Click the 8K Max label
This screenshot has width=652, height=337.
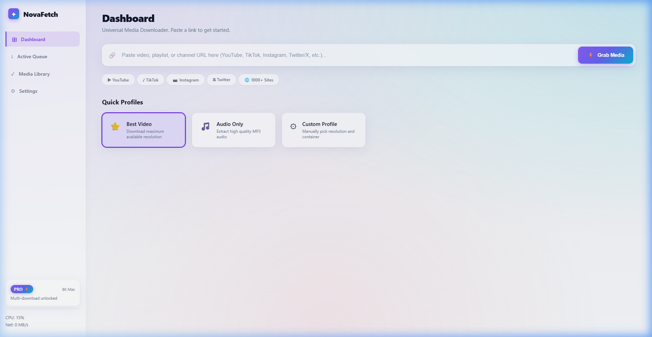click(68, 289)
